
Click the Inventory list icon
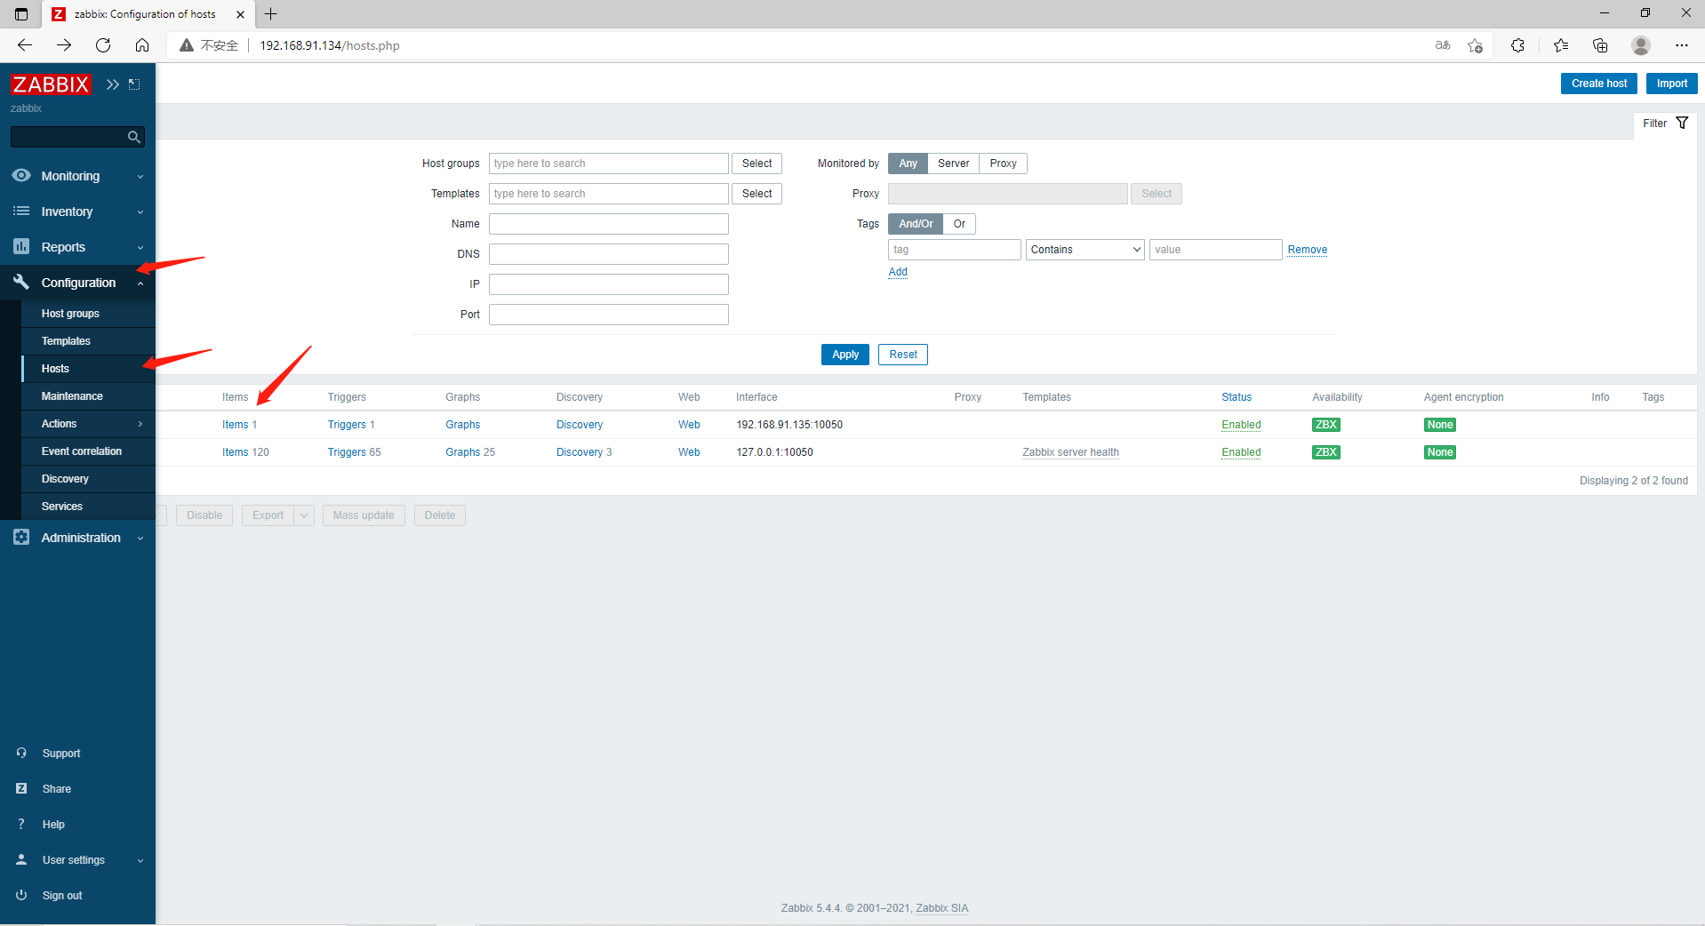(x=21, y=212)
